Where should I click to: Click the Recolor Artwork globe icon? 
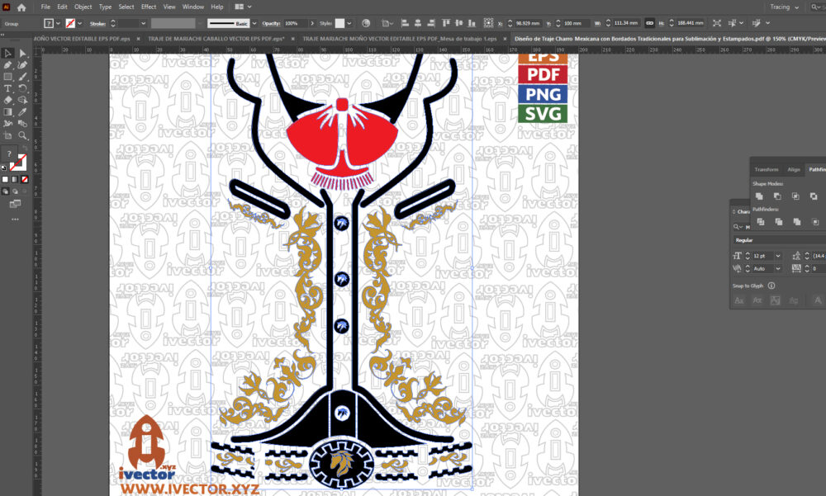[366, 23]
